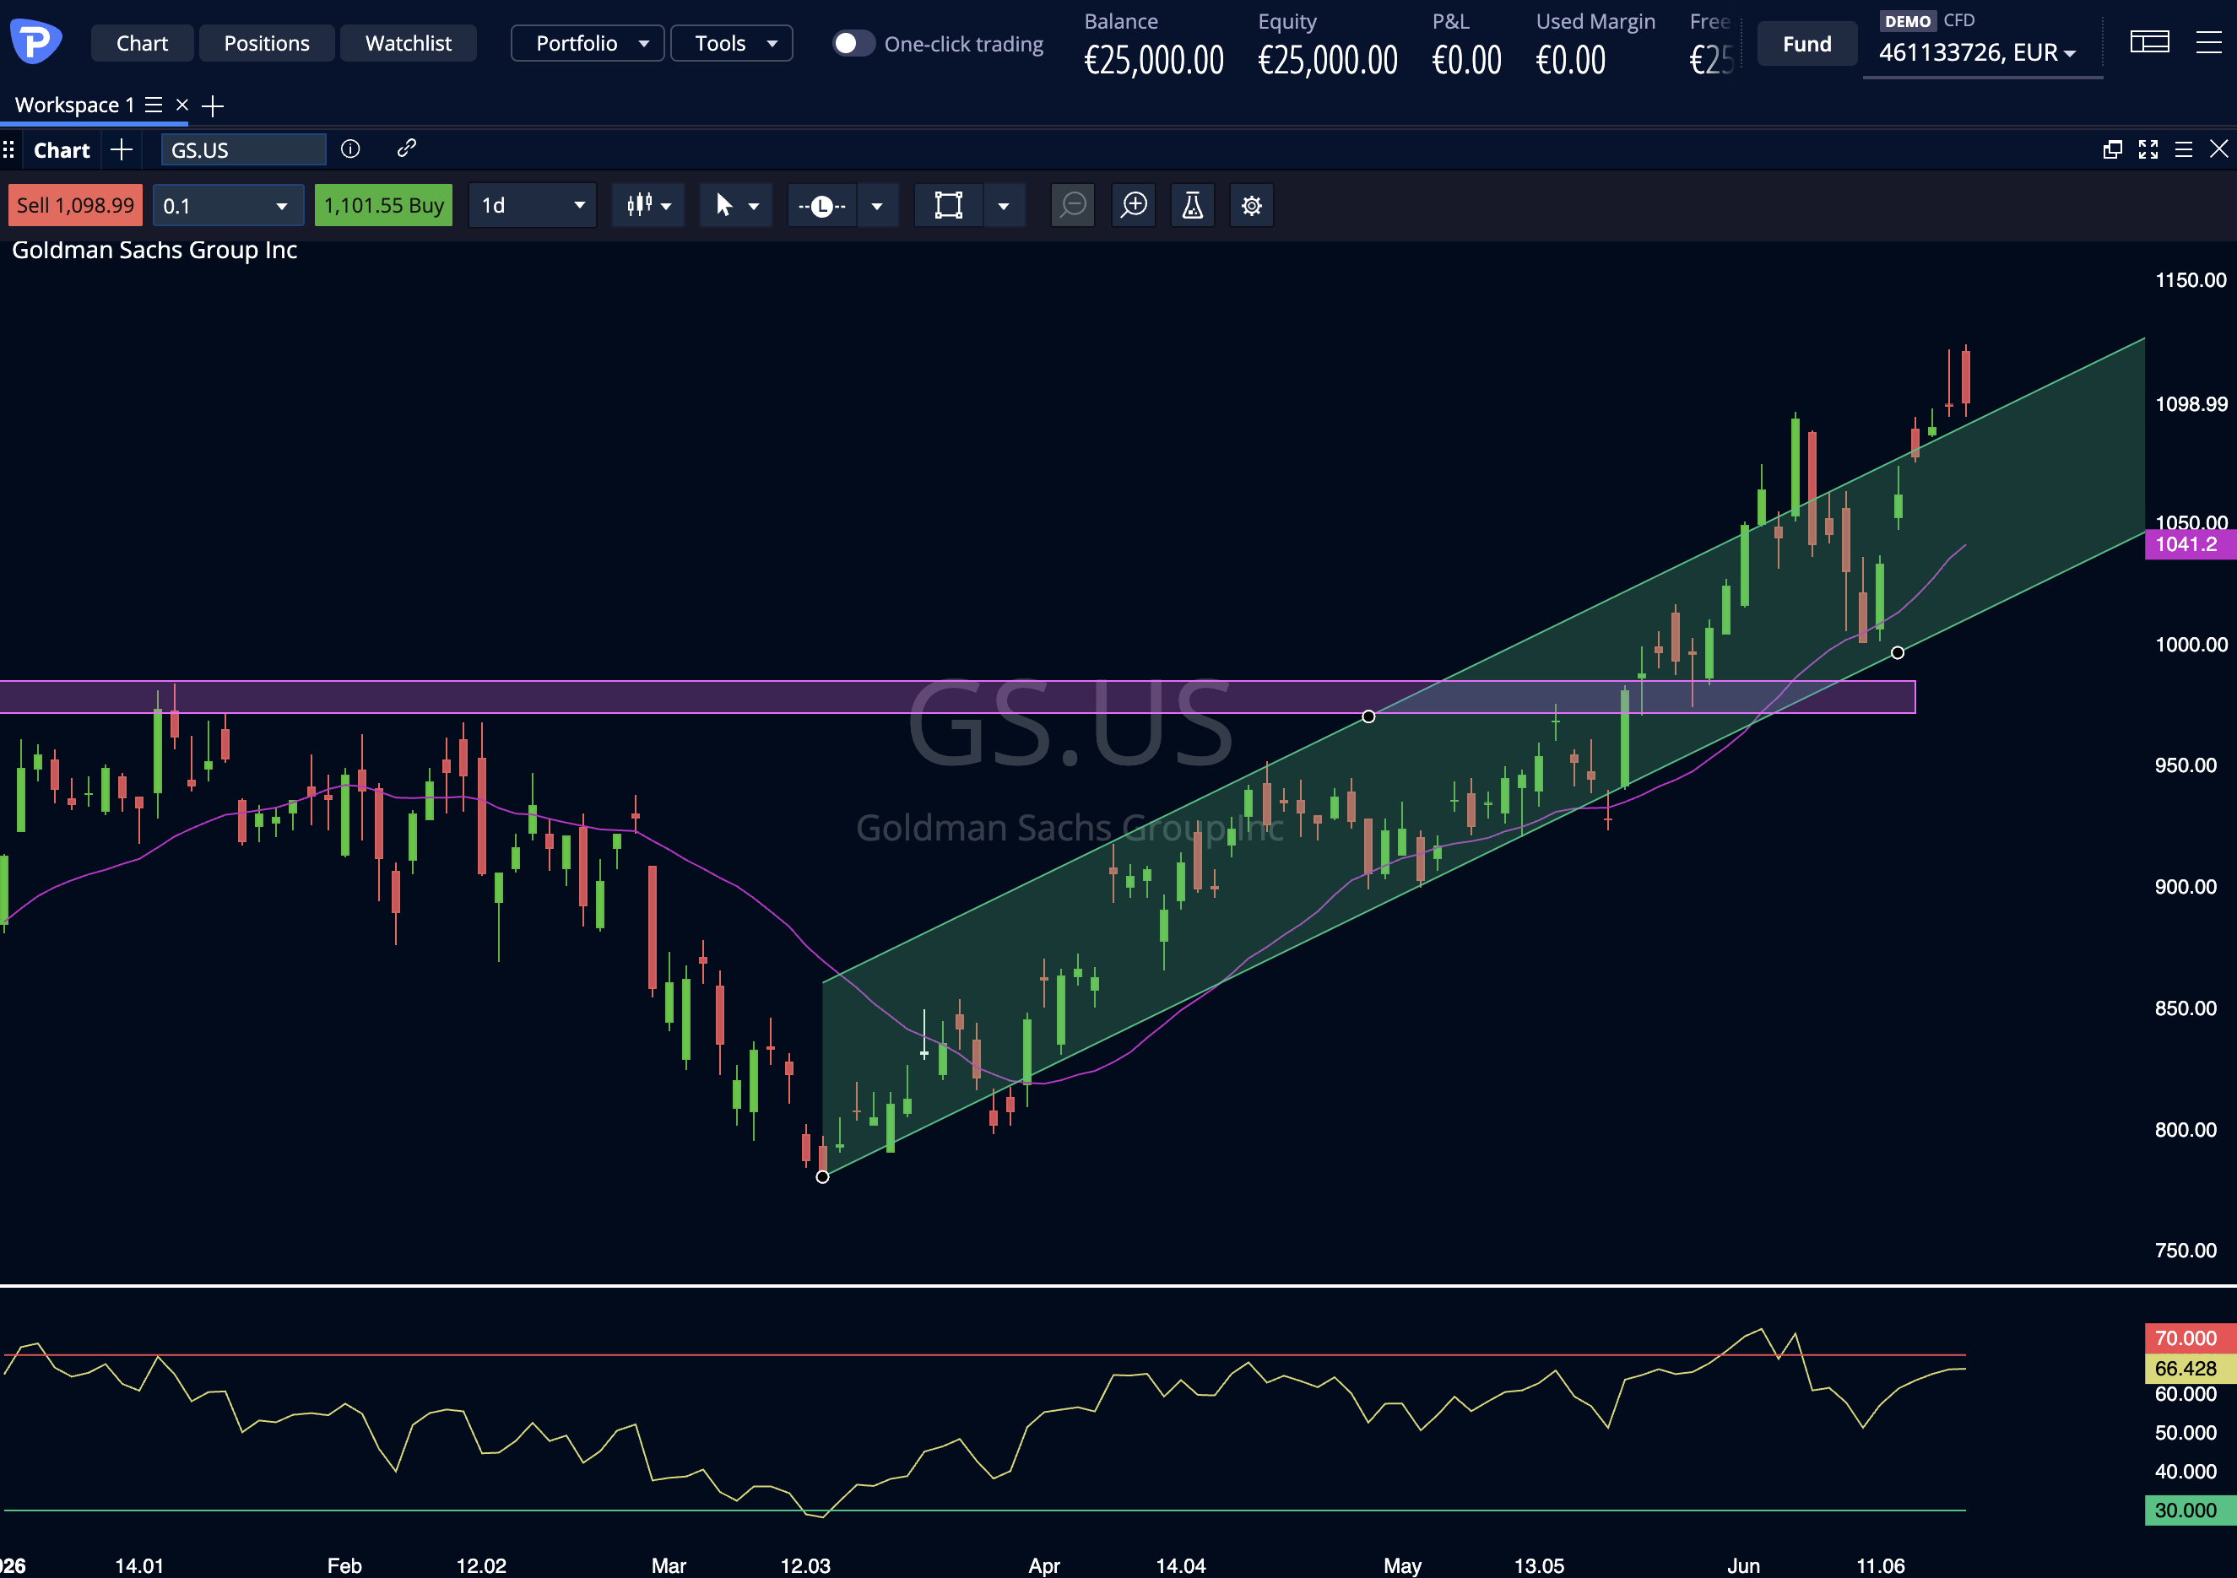The width and height of the screenshot is (2237, 1578).
Task: Click the Pepperstone logo icon
Action: coord(36,41)
